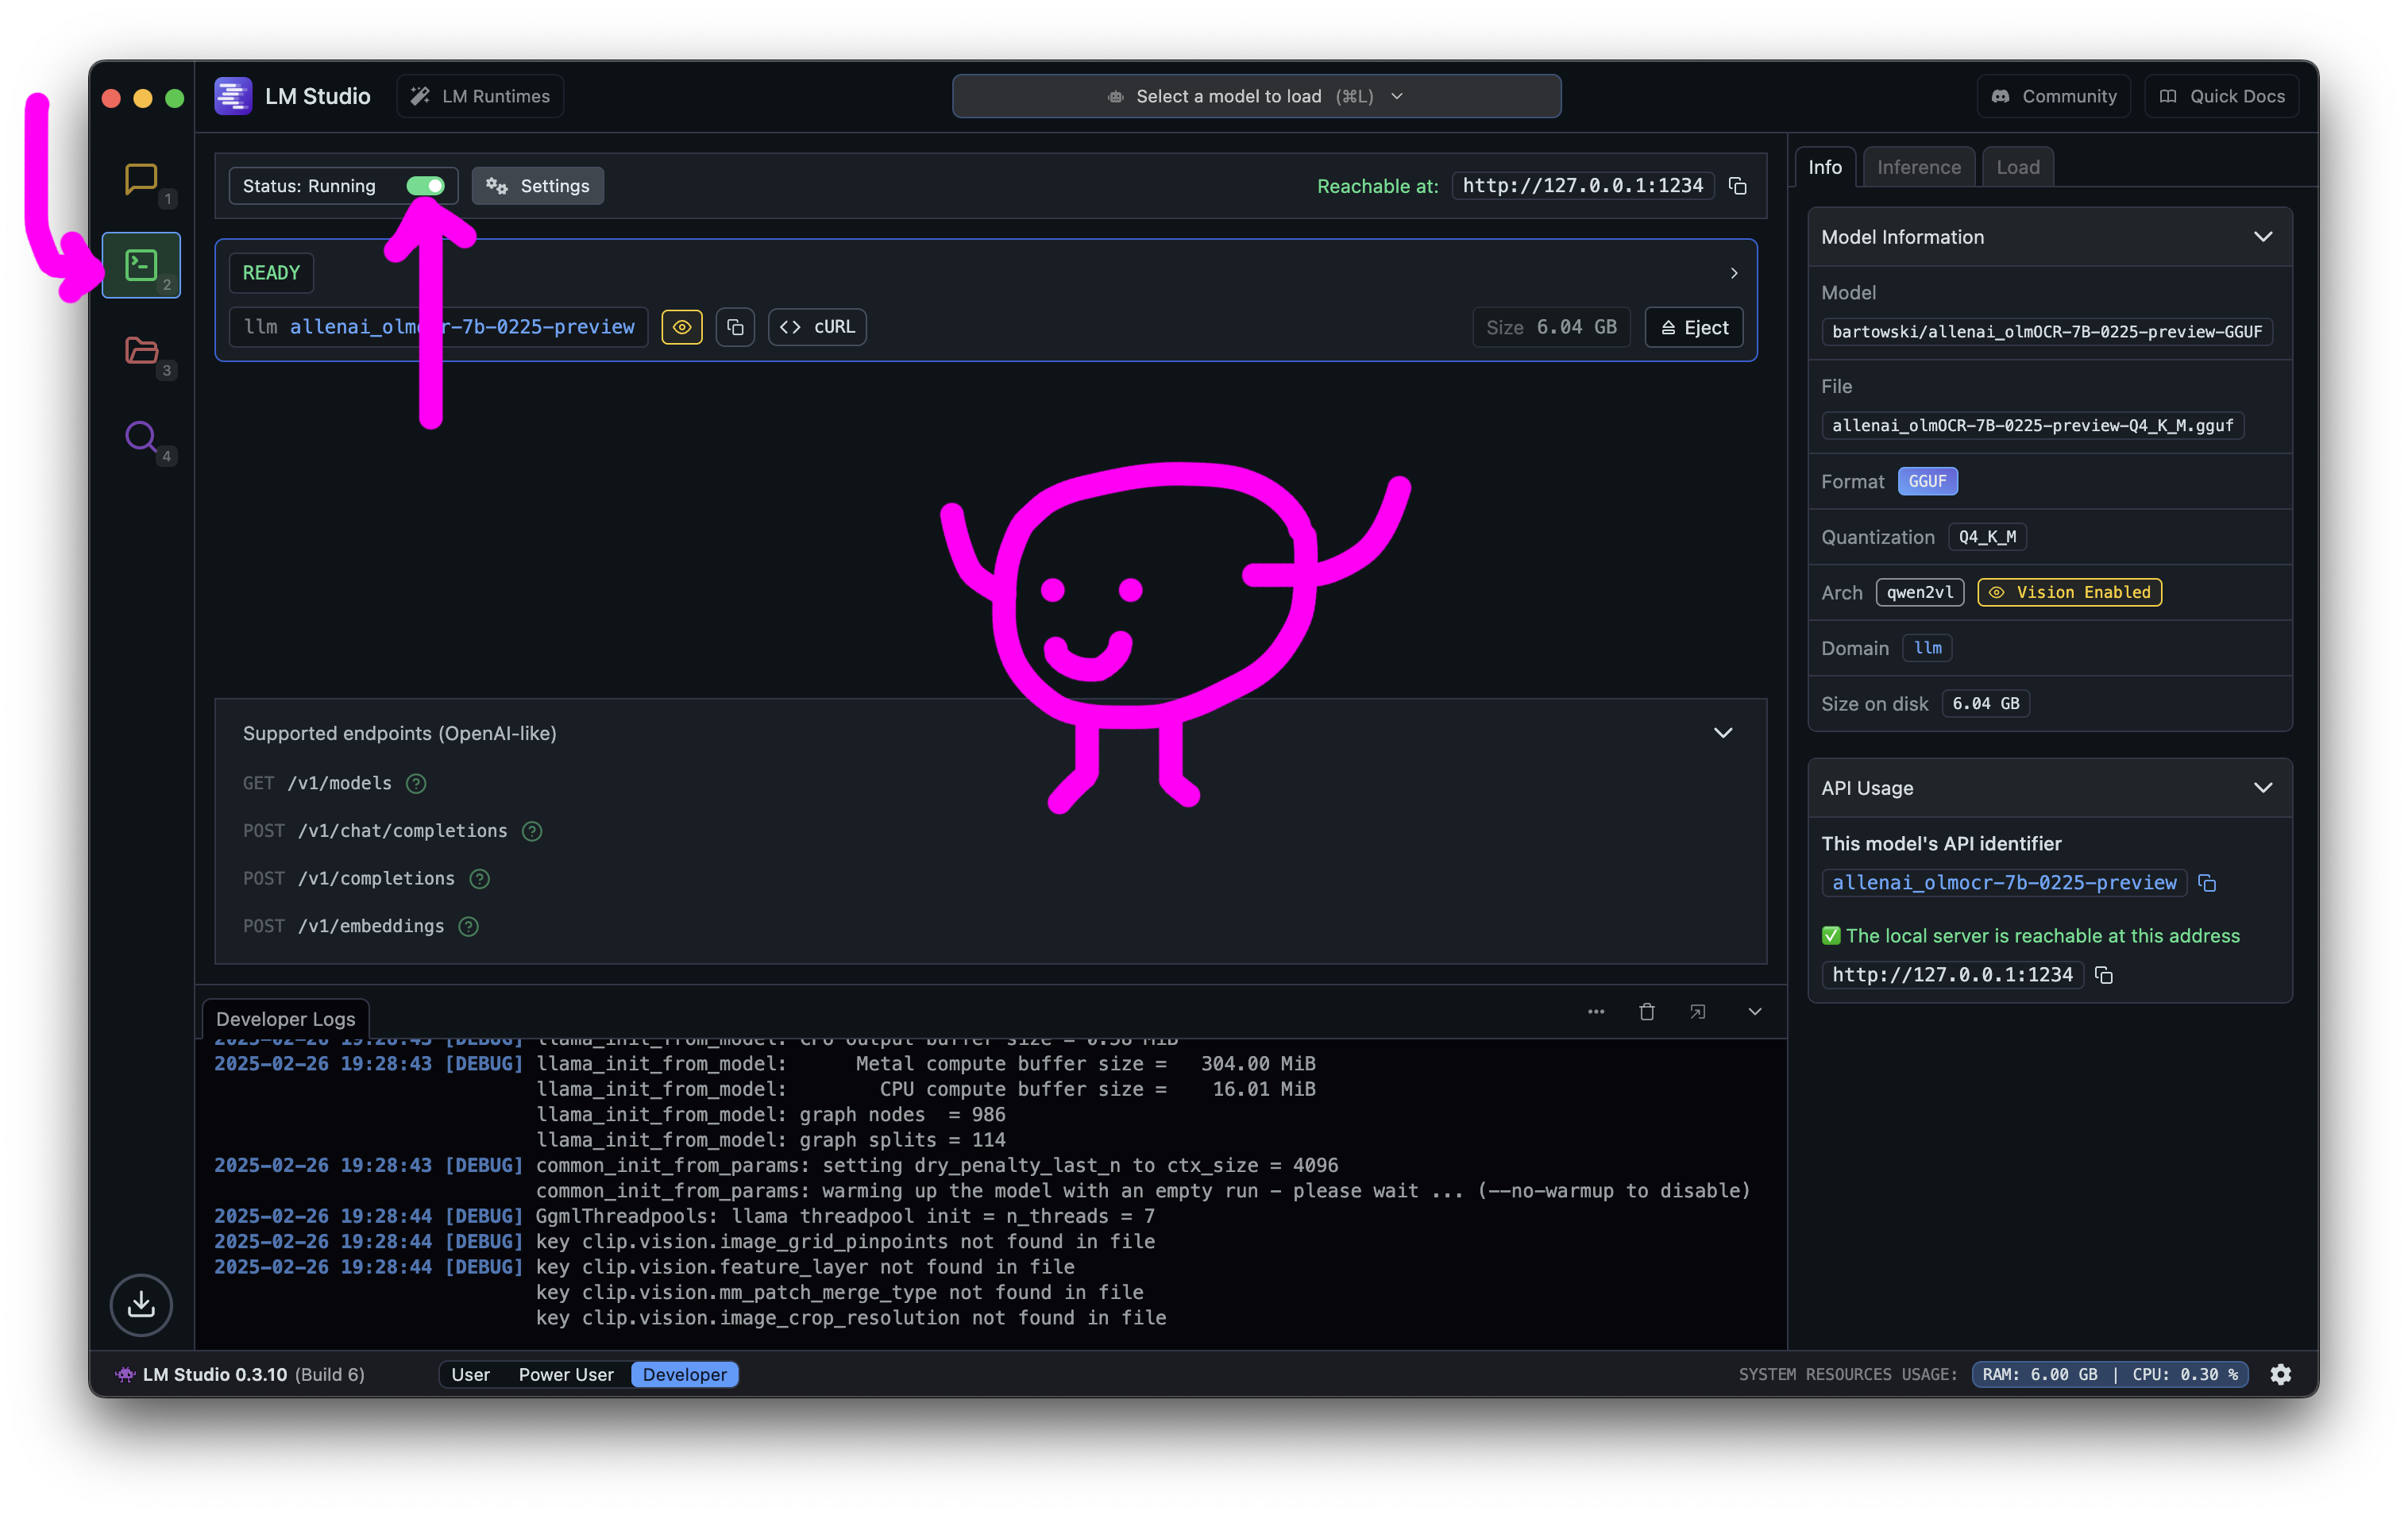Open Quick Docs
Screen dimensions: 2408x1515
click(2222, 96)
